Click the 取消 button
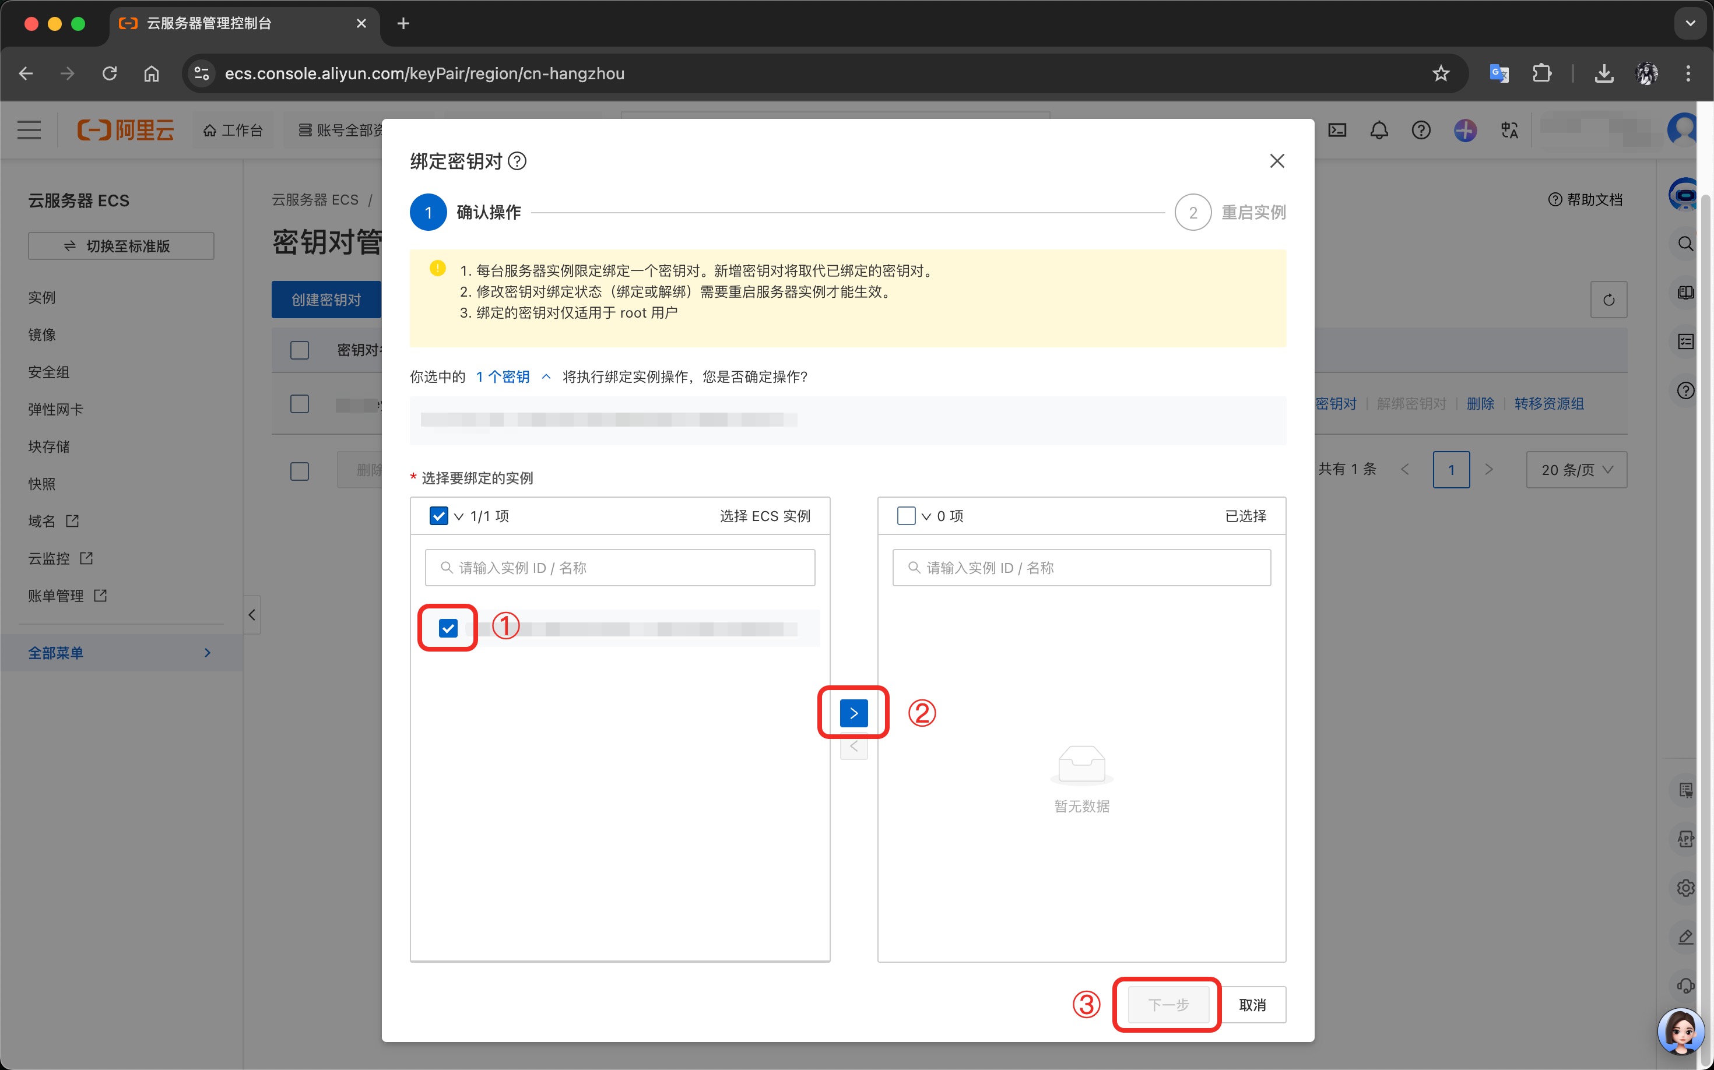 [x=1252, y=1005]
